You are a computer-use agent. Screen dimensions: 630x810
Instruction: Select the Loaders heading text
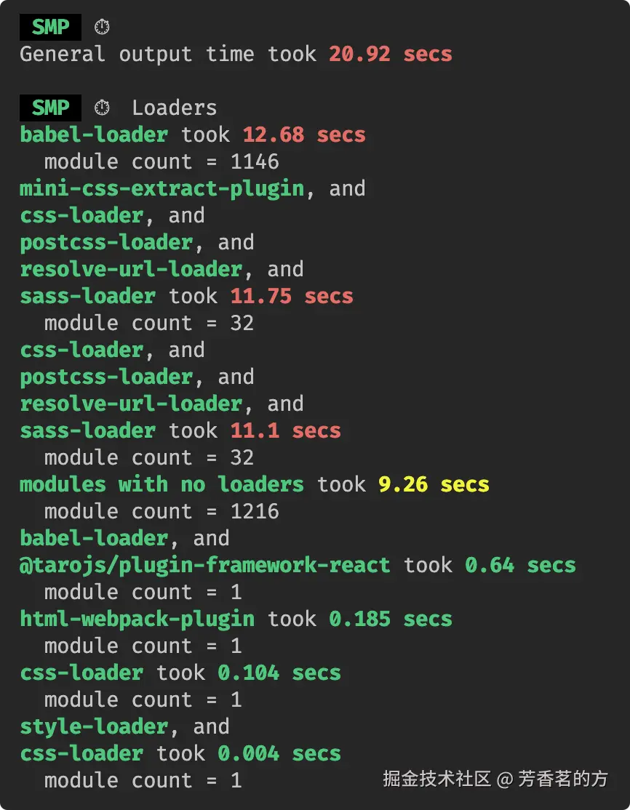[x=174, y=108]
